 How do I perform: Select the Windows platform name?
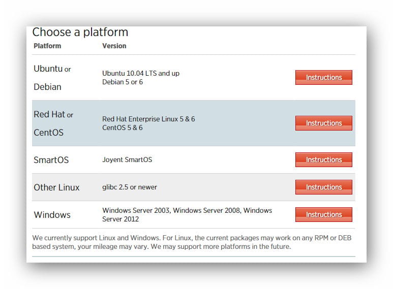point(52,215)
